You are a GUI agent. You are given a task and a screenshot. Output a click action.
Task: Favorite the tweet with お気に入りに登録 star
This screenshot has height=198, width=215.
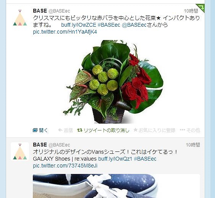click(x=154, y=130)
